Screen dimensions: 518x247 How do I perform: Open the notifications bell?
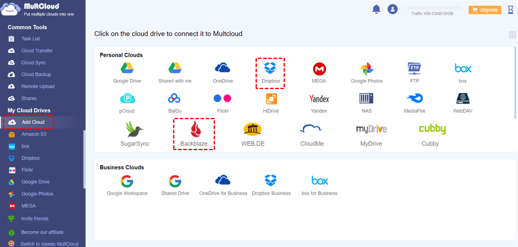pyautogui.click(x=376, y=9)
